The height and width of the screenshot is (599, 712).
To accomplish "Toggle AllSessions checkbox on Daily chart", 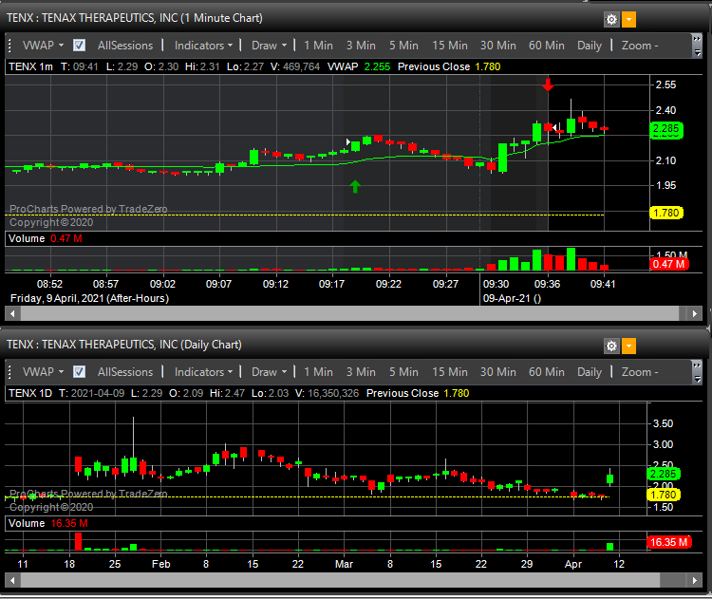I will coord(80,372).
